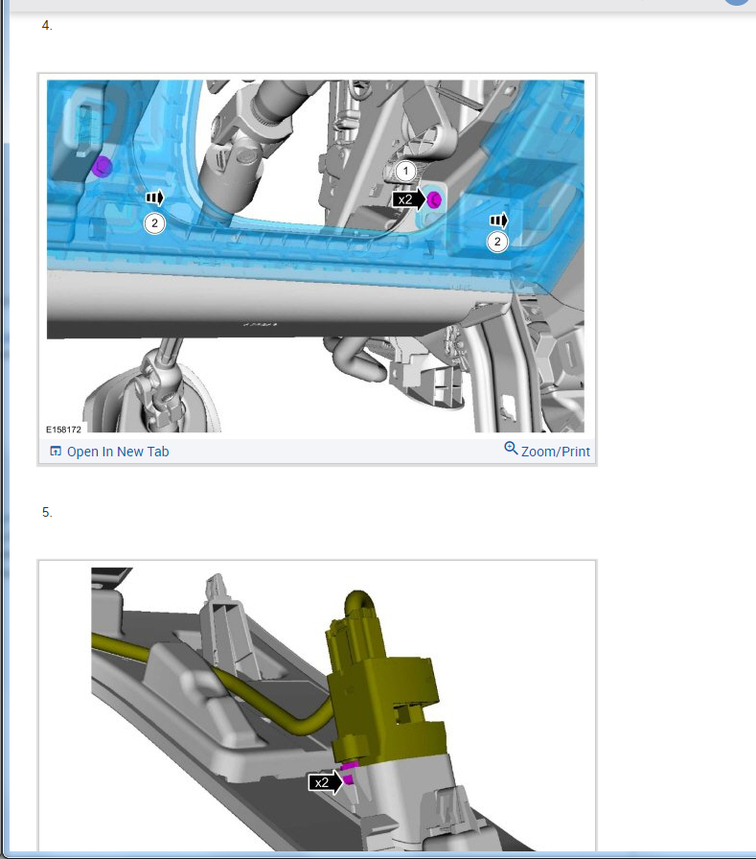The width and height of the screenshot is (756, 859).
Task: Click the x2 arrow label in step 4 diagram
Action: [x=409, y=199]
